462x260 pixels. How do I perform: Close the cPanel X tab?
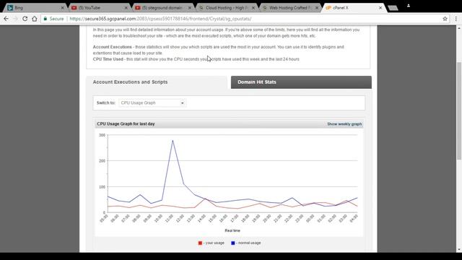[x=380, y=8]
